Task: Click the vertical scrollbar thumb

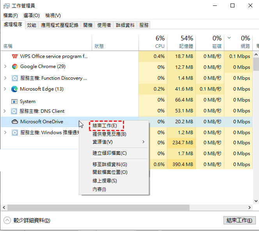Action: coord(256,64)
